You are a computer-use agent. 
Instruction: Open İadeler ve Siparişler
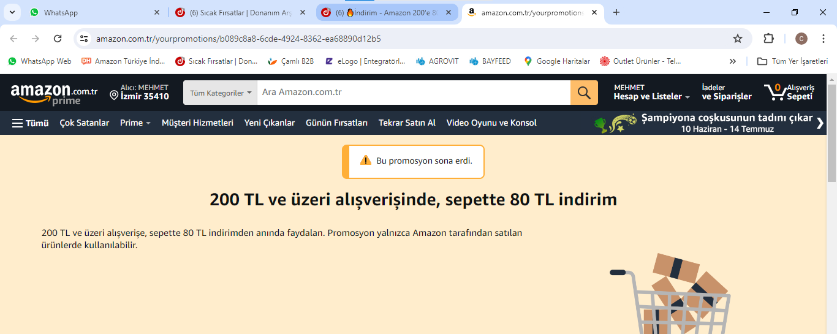pyautogui.click(x=727, y=93)
